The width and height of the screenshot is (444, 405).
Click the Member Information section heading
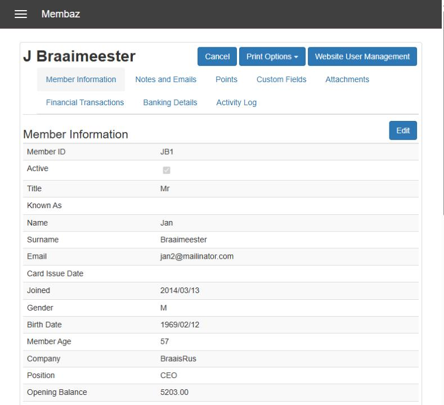75,134
